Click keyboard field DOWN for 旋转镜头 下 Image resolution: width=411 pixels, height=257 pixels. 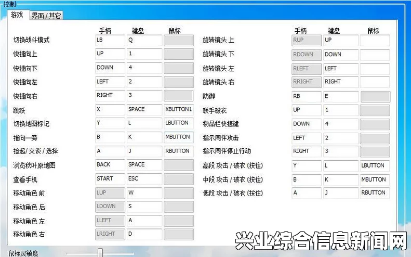coord(341,55)
